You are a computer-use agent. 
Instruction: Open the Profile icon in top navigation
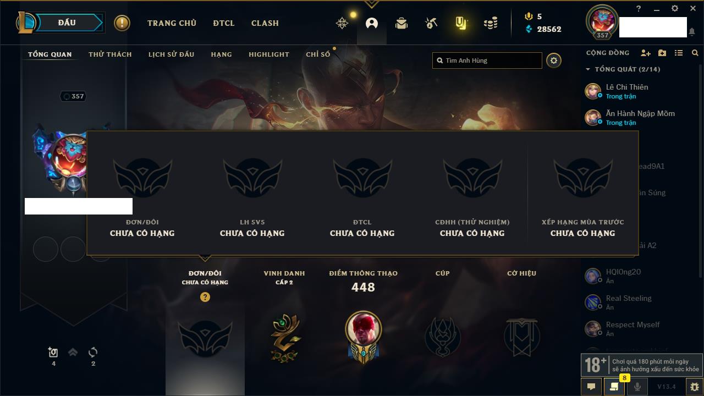(x=372, y=23)
